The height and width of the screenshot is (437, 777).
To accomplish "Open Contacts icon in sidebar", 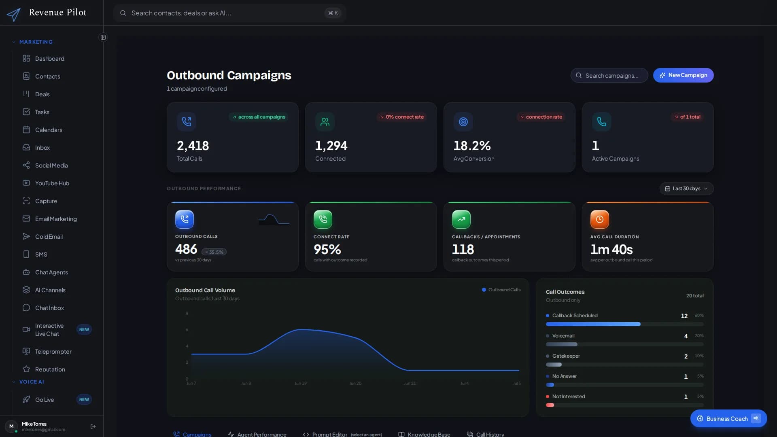I will [x=26, y=76].
